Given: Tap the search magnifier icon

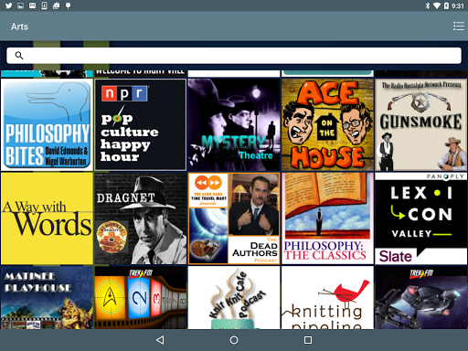Looking at the screenshot, I should pyautogui.click(x=19, y=56).
